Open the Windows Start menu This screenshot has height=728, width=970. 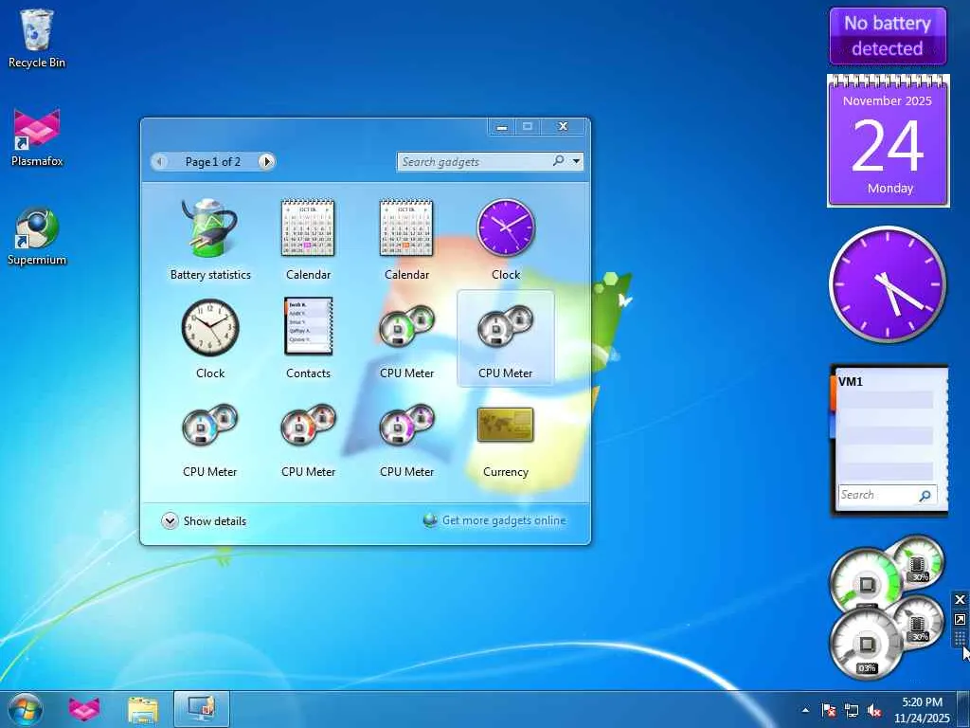[26, 709]
